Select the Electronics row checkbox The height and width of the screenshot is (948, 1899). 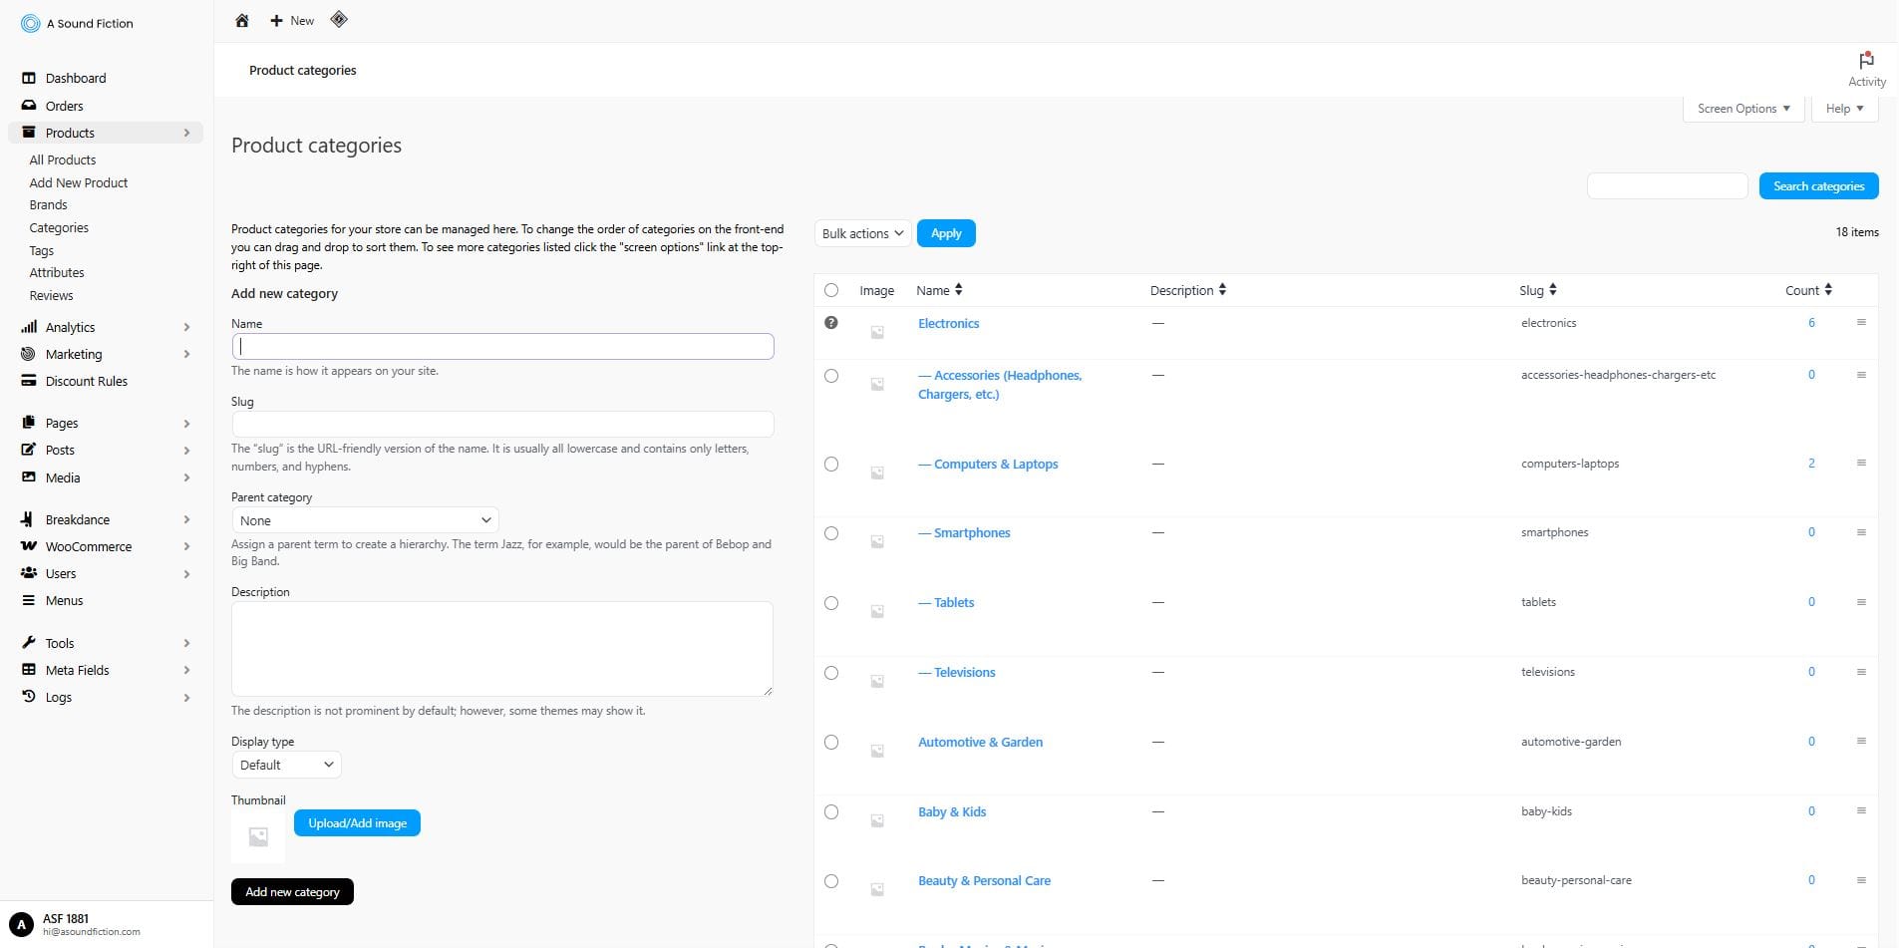point(831,322)
